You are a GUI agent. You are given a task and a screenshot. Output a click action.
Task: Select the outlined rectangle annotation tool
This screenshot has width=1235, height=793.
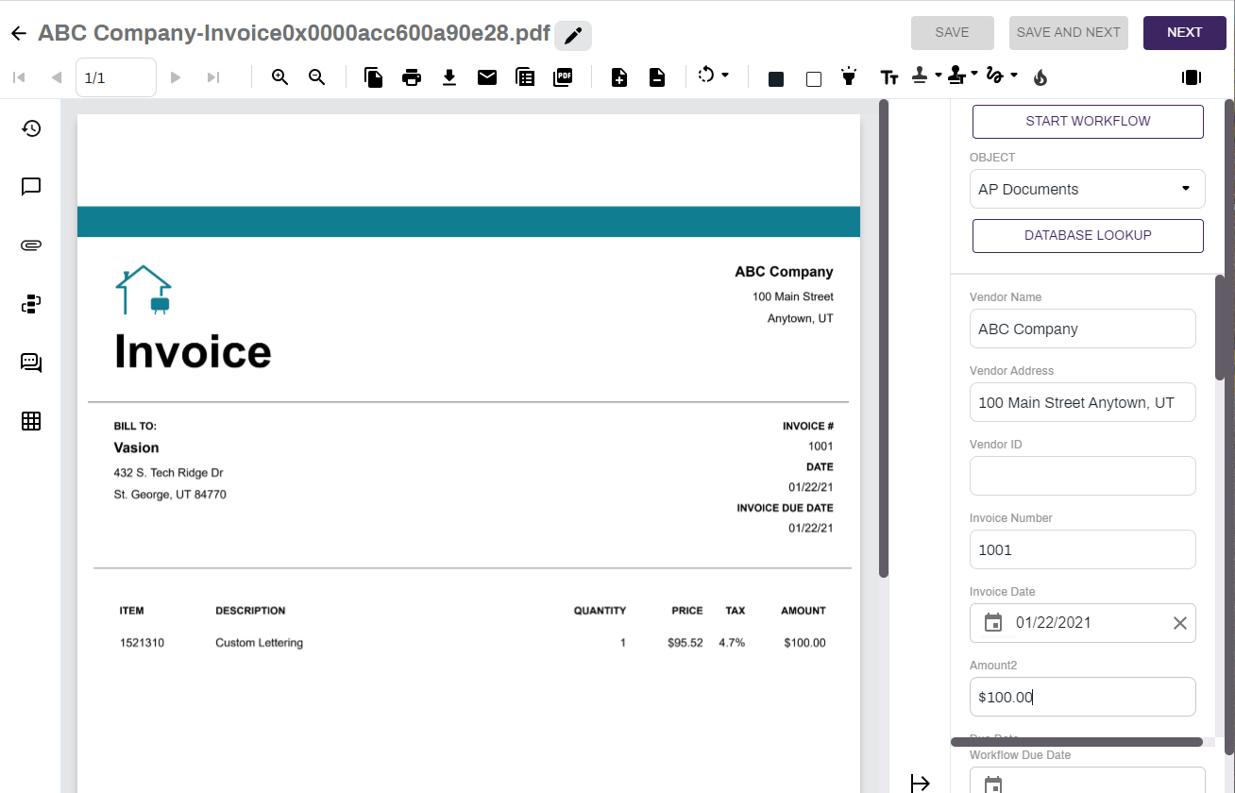[x=814, y=79]
